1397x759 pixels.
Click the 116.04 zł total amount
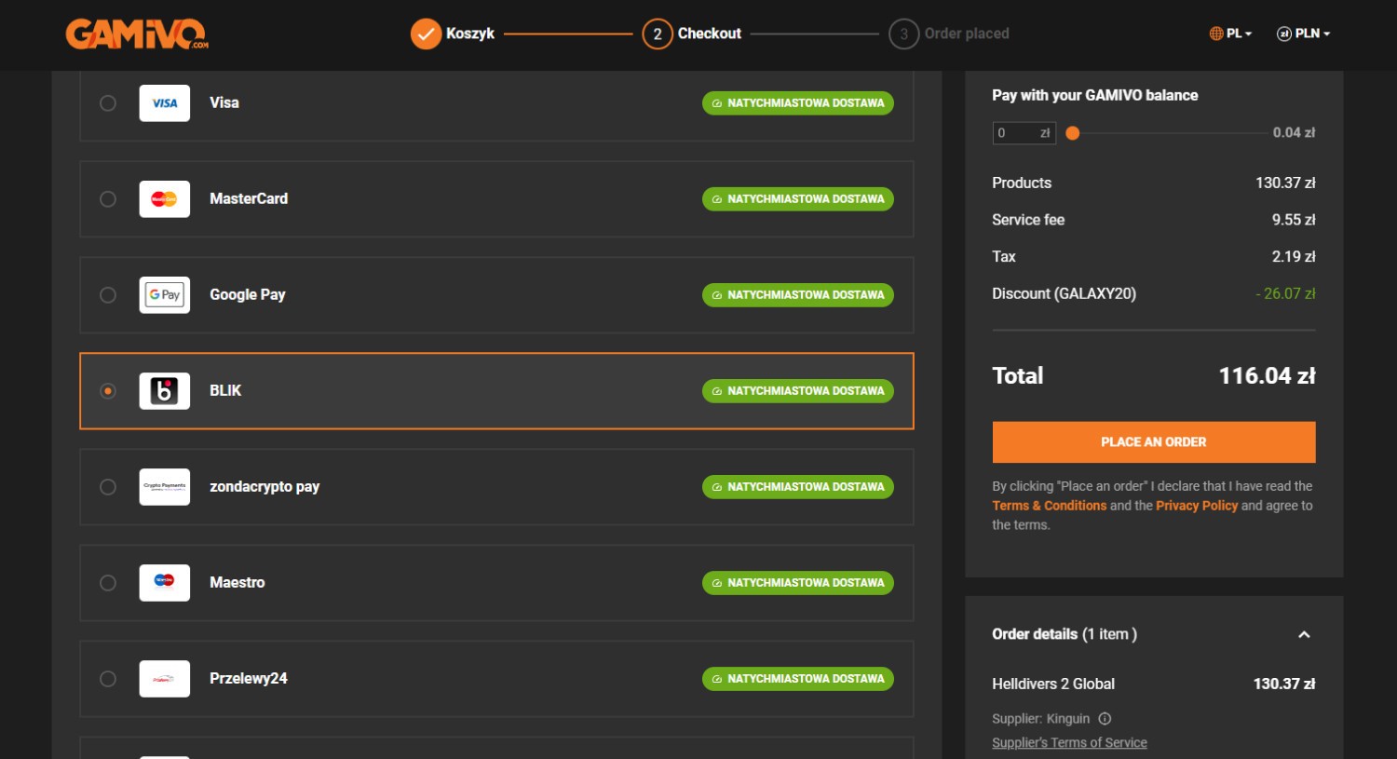click(1267, 376)
